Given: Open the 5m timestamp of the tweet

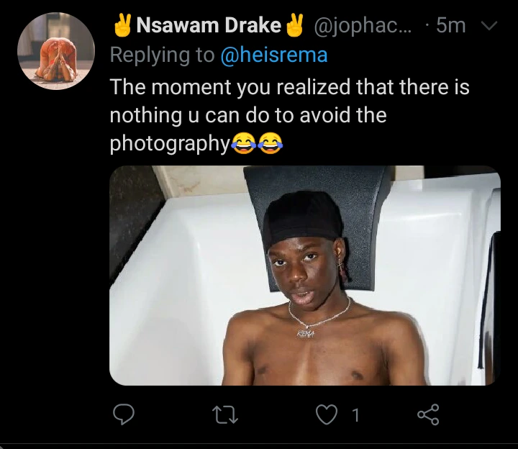Looking at the screenshot, I should (x=451, y=25).
